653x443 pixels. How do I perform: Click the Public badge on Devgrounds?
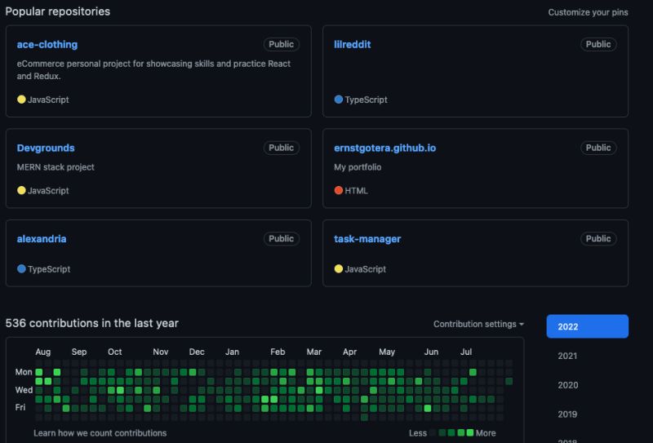pos(281,148)
